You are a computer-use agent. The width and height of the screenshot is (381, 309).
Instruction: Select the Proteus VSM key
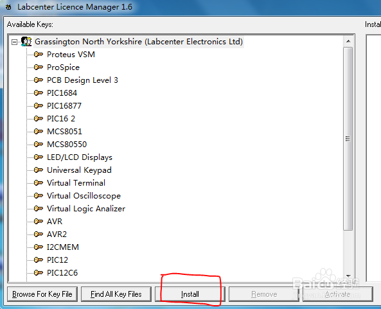pos(71,55)
